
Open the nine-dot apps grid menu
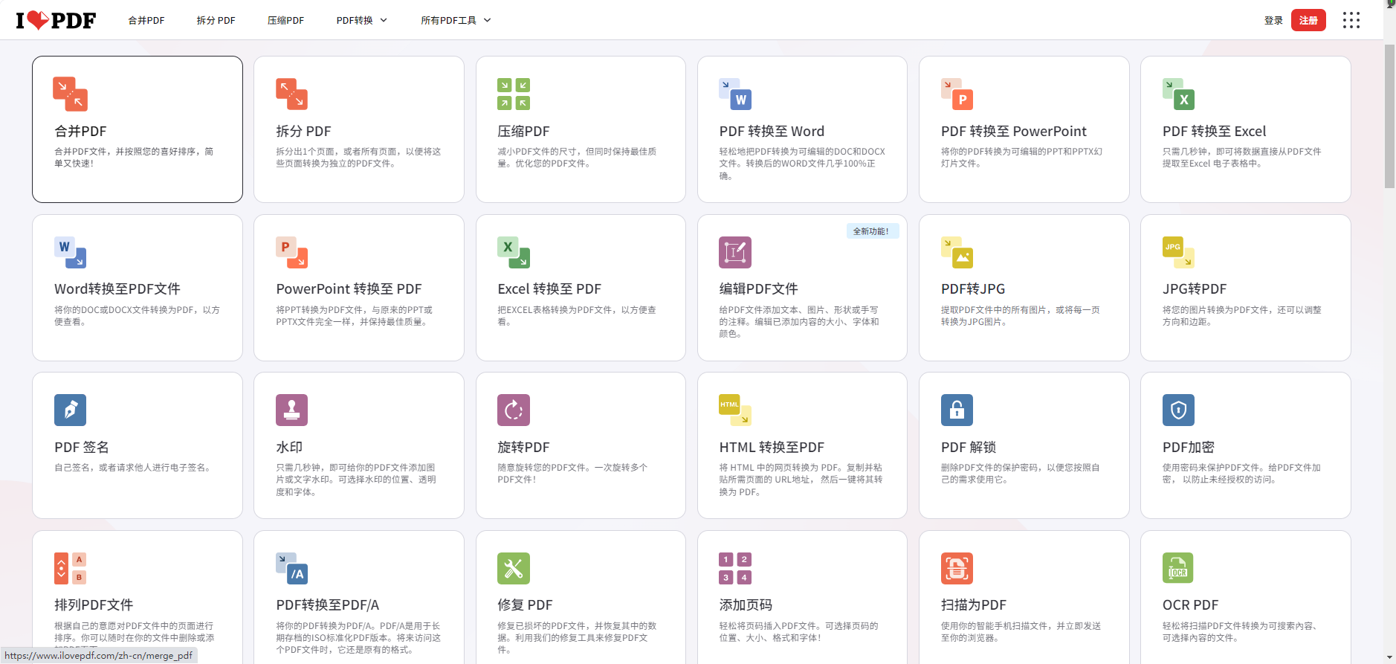click(x=1351, y=20)
